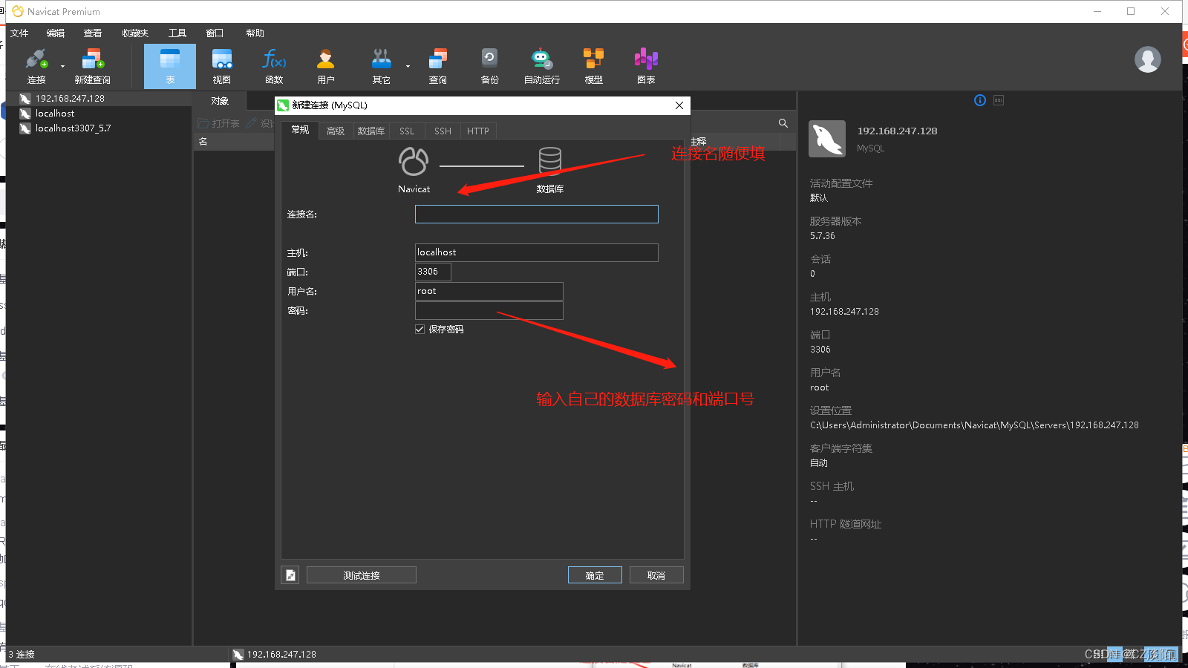This screenshot has height=668, width=1188.
Task: Close the 新建连接 dialog
Action: (x=679, y=105)
